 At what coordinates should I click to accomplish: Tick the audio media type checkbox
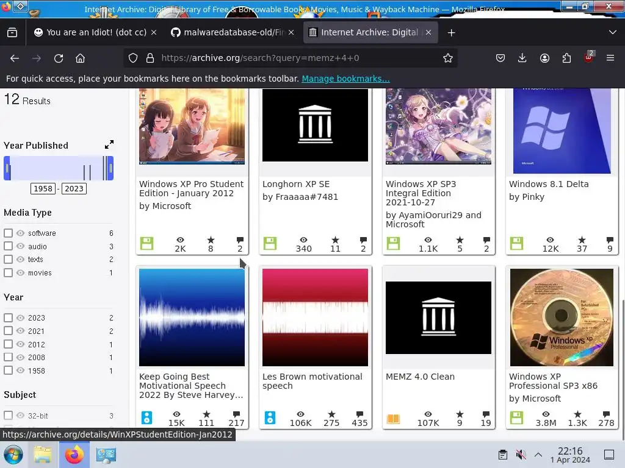8,246
